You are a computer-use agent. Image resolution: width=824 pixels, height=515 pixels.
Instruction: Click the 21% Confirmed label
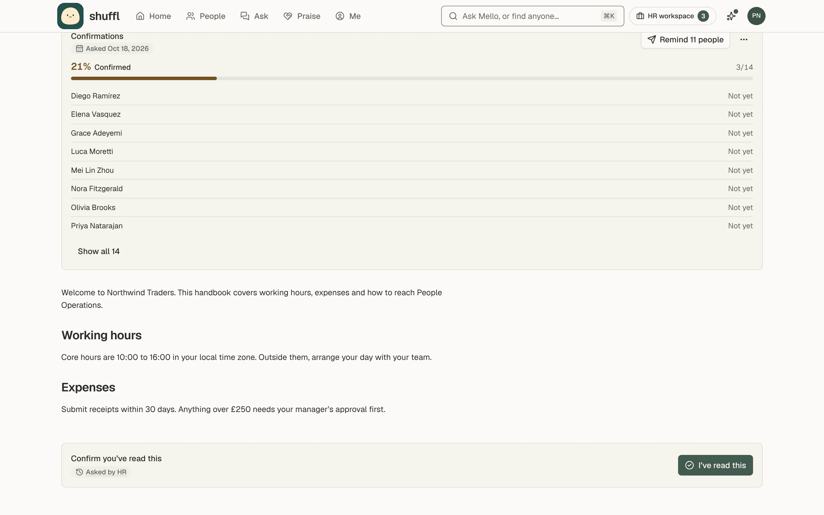coord(101,67)
